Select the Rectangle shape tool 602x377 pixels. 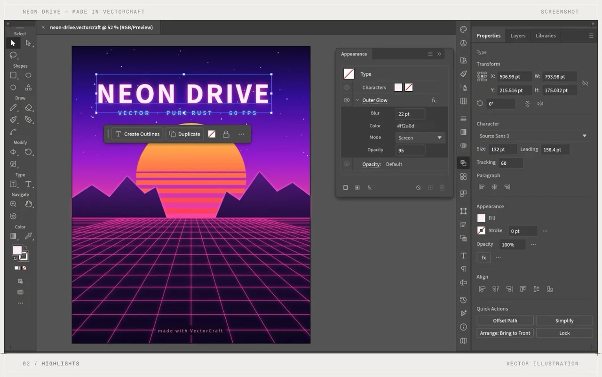point(13,75)
